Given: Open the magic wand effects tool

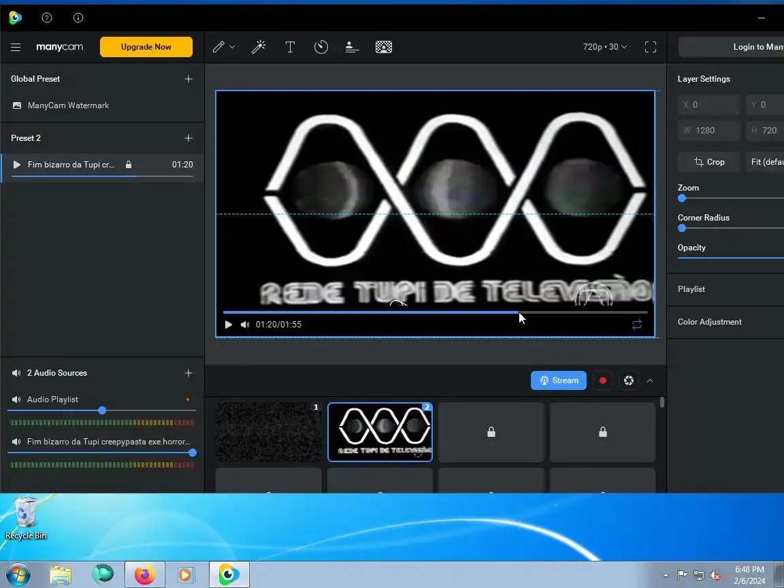Looking at the screenshot, I should tap(259, 47).
